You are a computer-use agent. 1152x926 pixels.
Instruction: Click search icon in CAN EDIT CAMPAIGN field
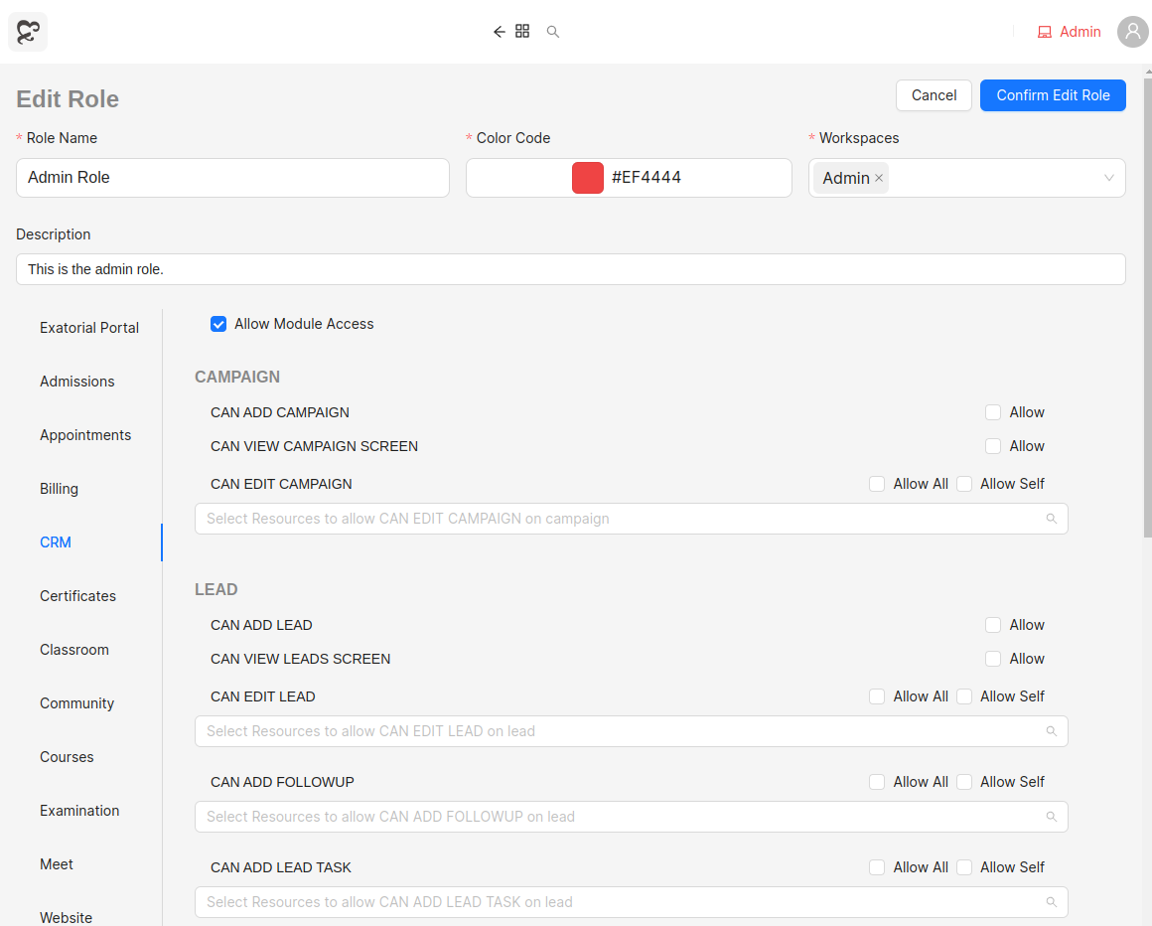click(x=1051, y=519)
